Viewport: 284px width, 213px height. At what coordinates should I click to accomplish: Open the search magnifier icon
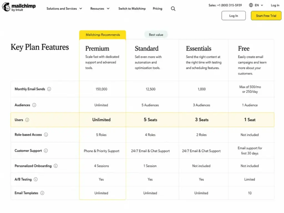coord(173,9)
